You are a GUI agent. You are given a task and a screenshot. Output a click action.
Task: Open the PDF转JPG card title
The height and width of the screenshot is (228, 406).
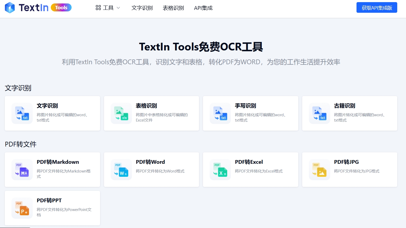(346, 162)
